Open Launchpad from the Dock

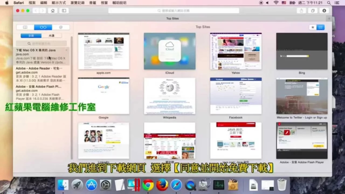77,185
